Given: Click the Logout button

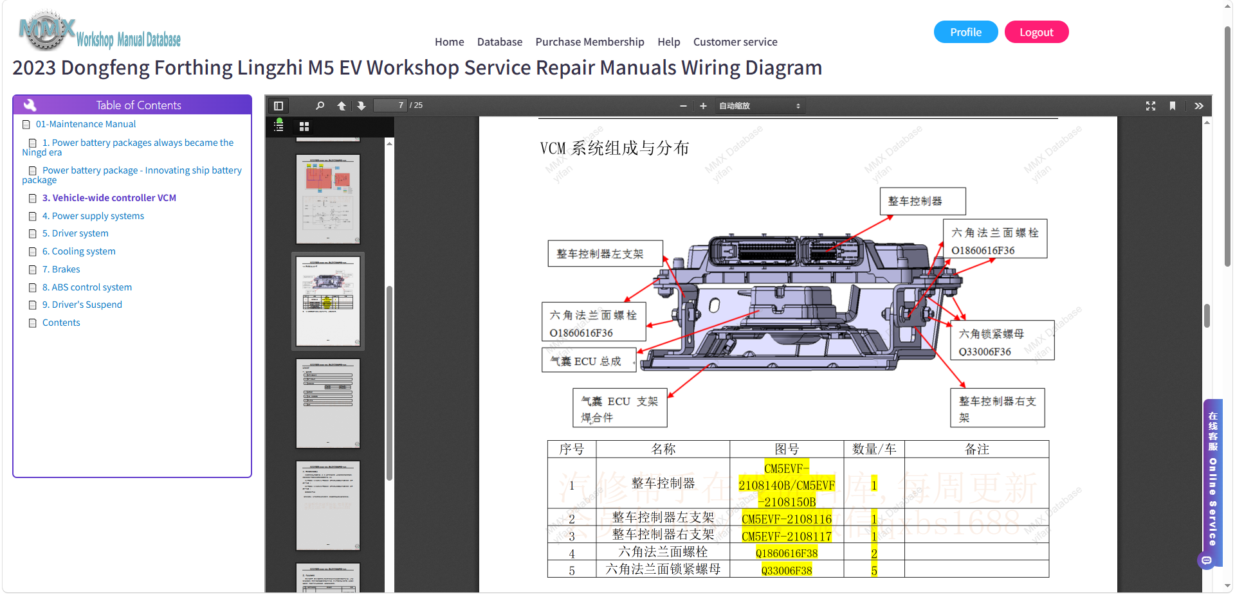Looking at the screenshot, I should [1036, 32].
